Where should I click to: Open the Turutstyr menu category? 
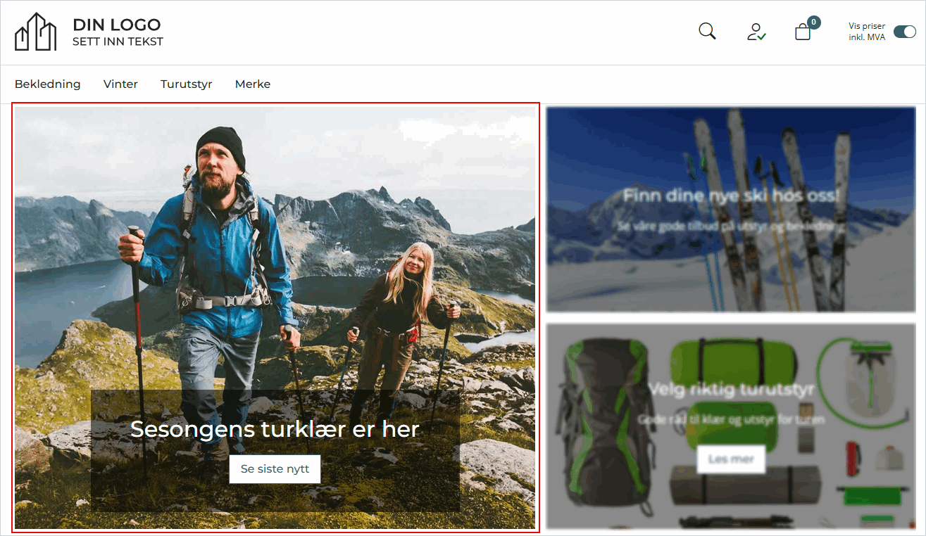click(186, 84)
